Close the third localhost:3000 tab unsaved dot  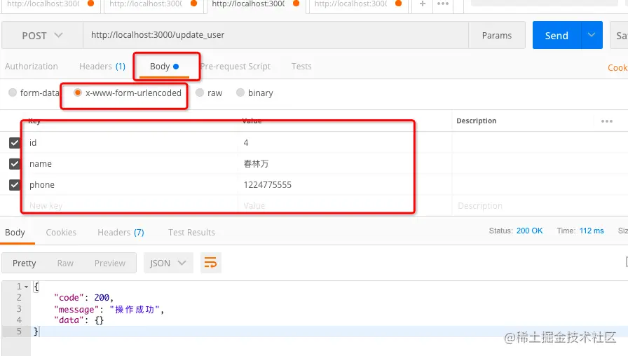tap(296, 4)
